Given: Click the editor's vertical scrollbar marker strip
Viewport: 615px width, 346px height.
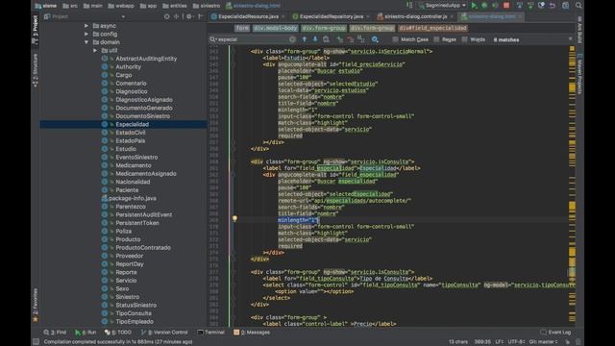Looking at the screenshot, I should click(573, 185).
